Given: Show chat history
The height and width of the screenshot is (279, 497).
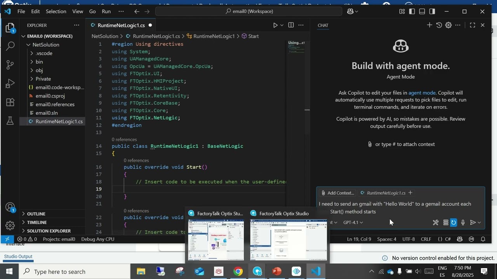Looking at the screenshot, I should [439, 25].
